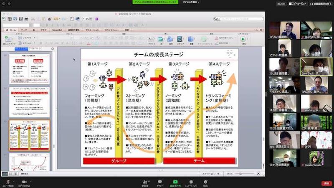Click the save icon in PowerPoint toolbar
Viewport: 334px width, 188px height.
click(x=20, y=19)
